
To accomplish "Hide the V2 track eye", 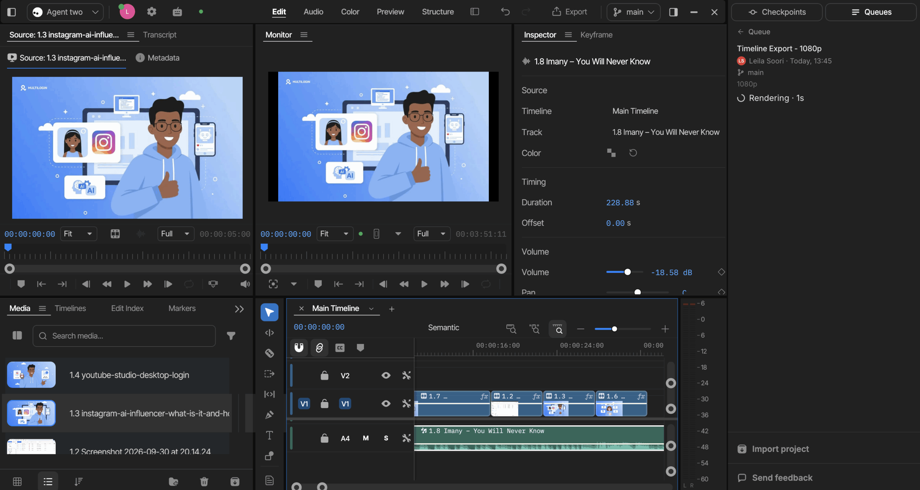I will click(x=386, y=376).
